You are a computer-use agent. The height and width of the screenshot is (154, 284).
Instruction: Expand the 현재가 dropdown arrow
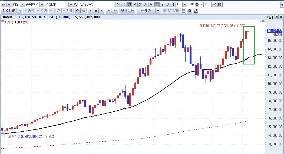pyautogui.click(x=158, y=11)
